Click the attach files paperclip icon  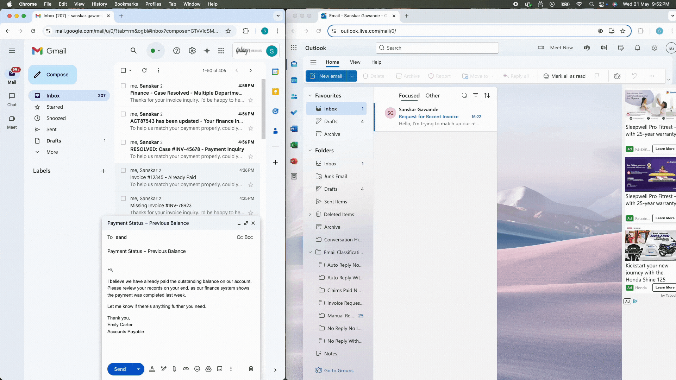174,369
